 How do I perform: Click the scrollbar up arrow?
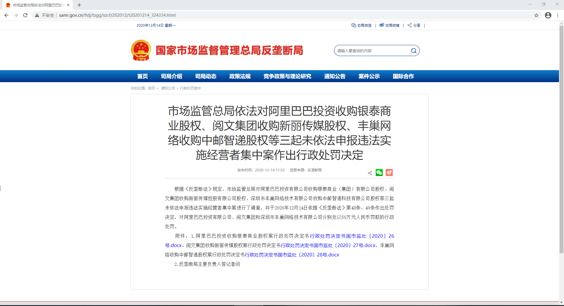(561, 23)
